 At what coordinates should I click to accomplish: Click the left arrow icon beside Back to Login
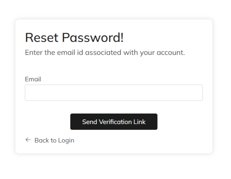click(28, 140)
